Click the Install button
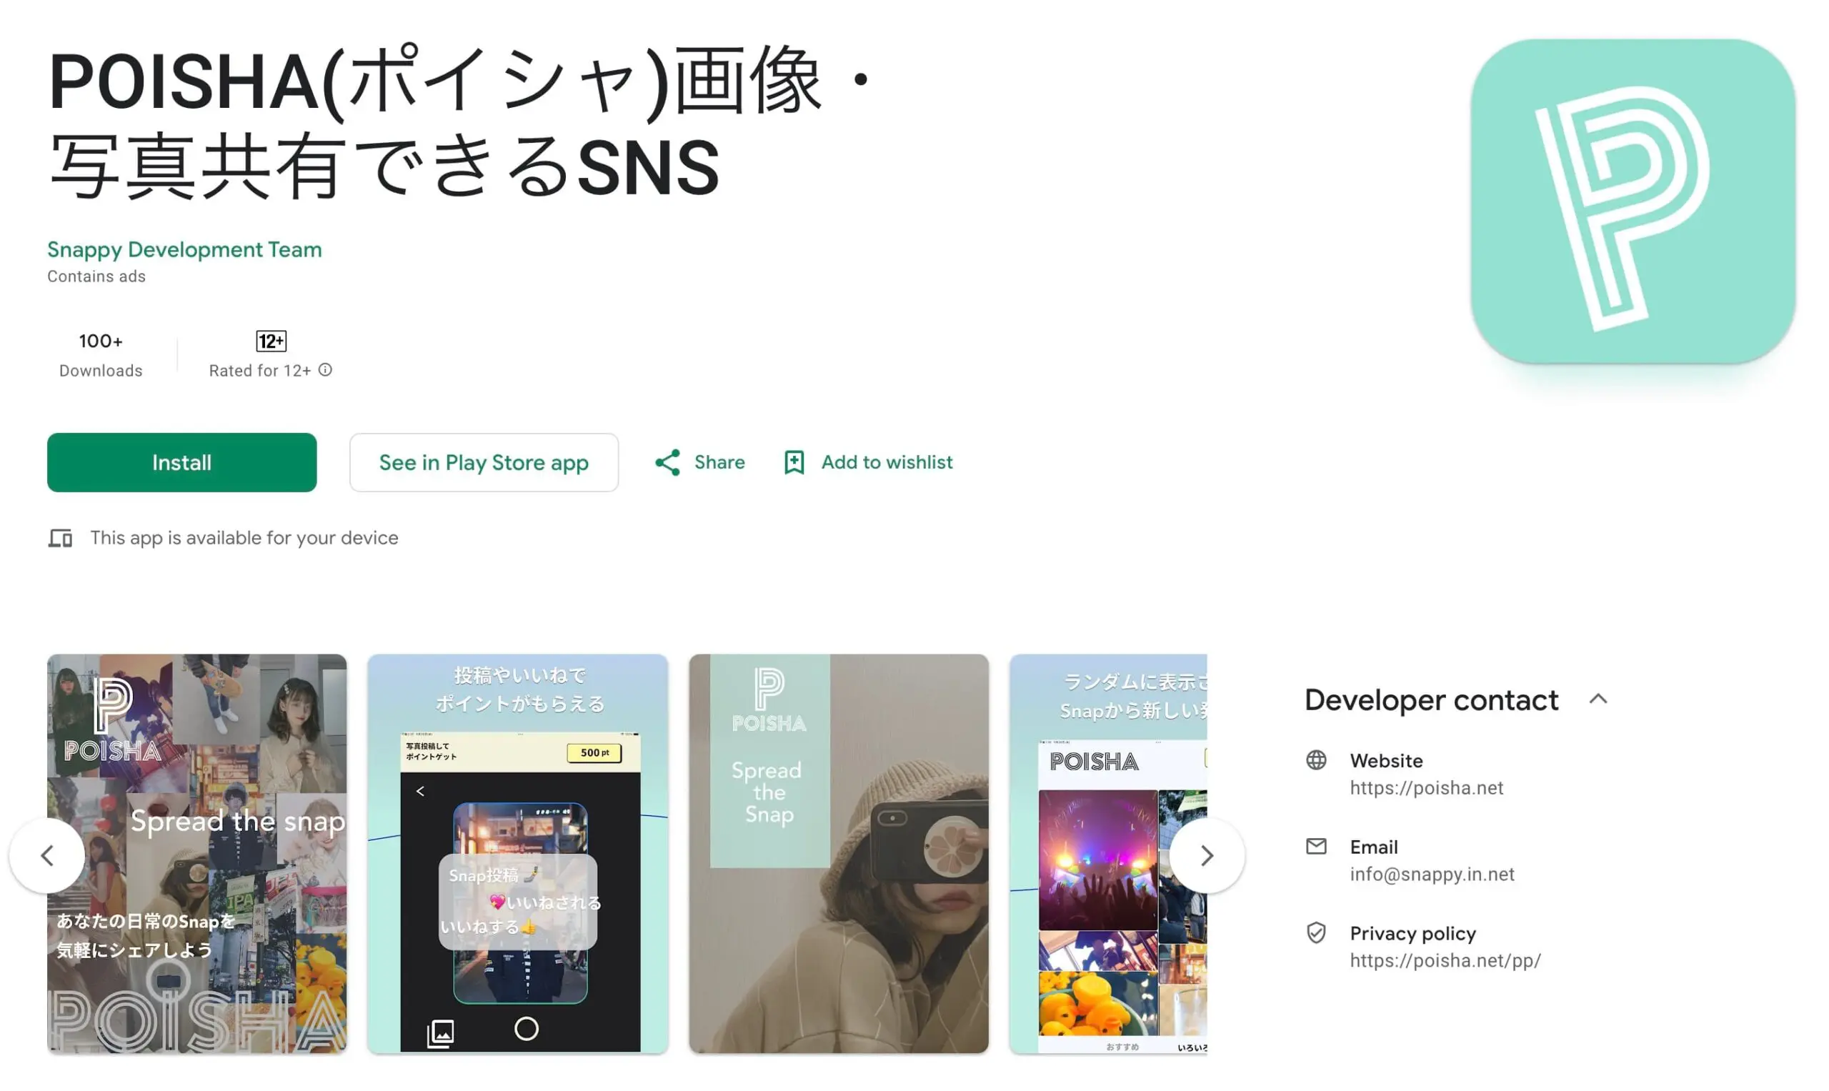Viewport: 1829px width, 1091px height. pos(181,462)
